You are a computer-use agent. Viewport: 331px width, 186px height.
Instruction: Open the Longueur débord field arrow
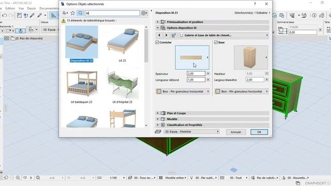click(x=208, y=80)
